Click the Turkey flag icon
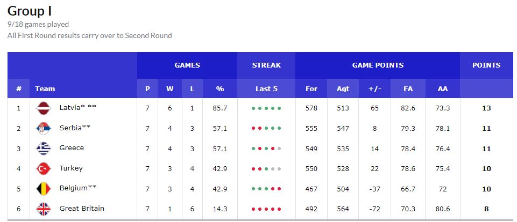This screenshot has width=517, height=222. tap(43, 169)
